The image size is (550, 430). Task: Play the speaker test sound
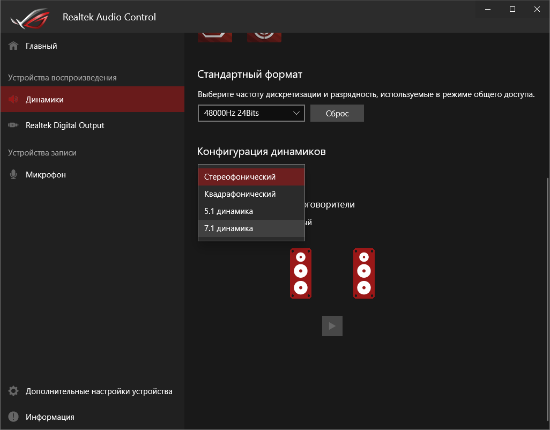point(332,326)
